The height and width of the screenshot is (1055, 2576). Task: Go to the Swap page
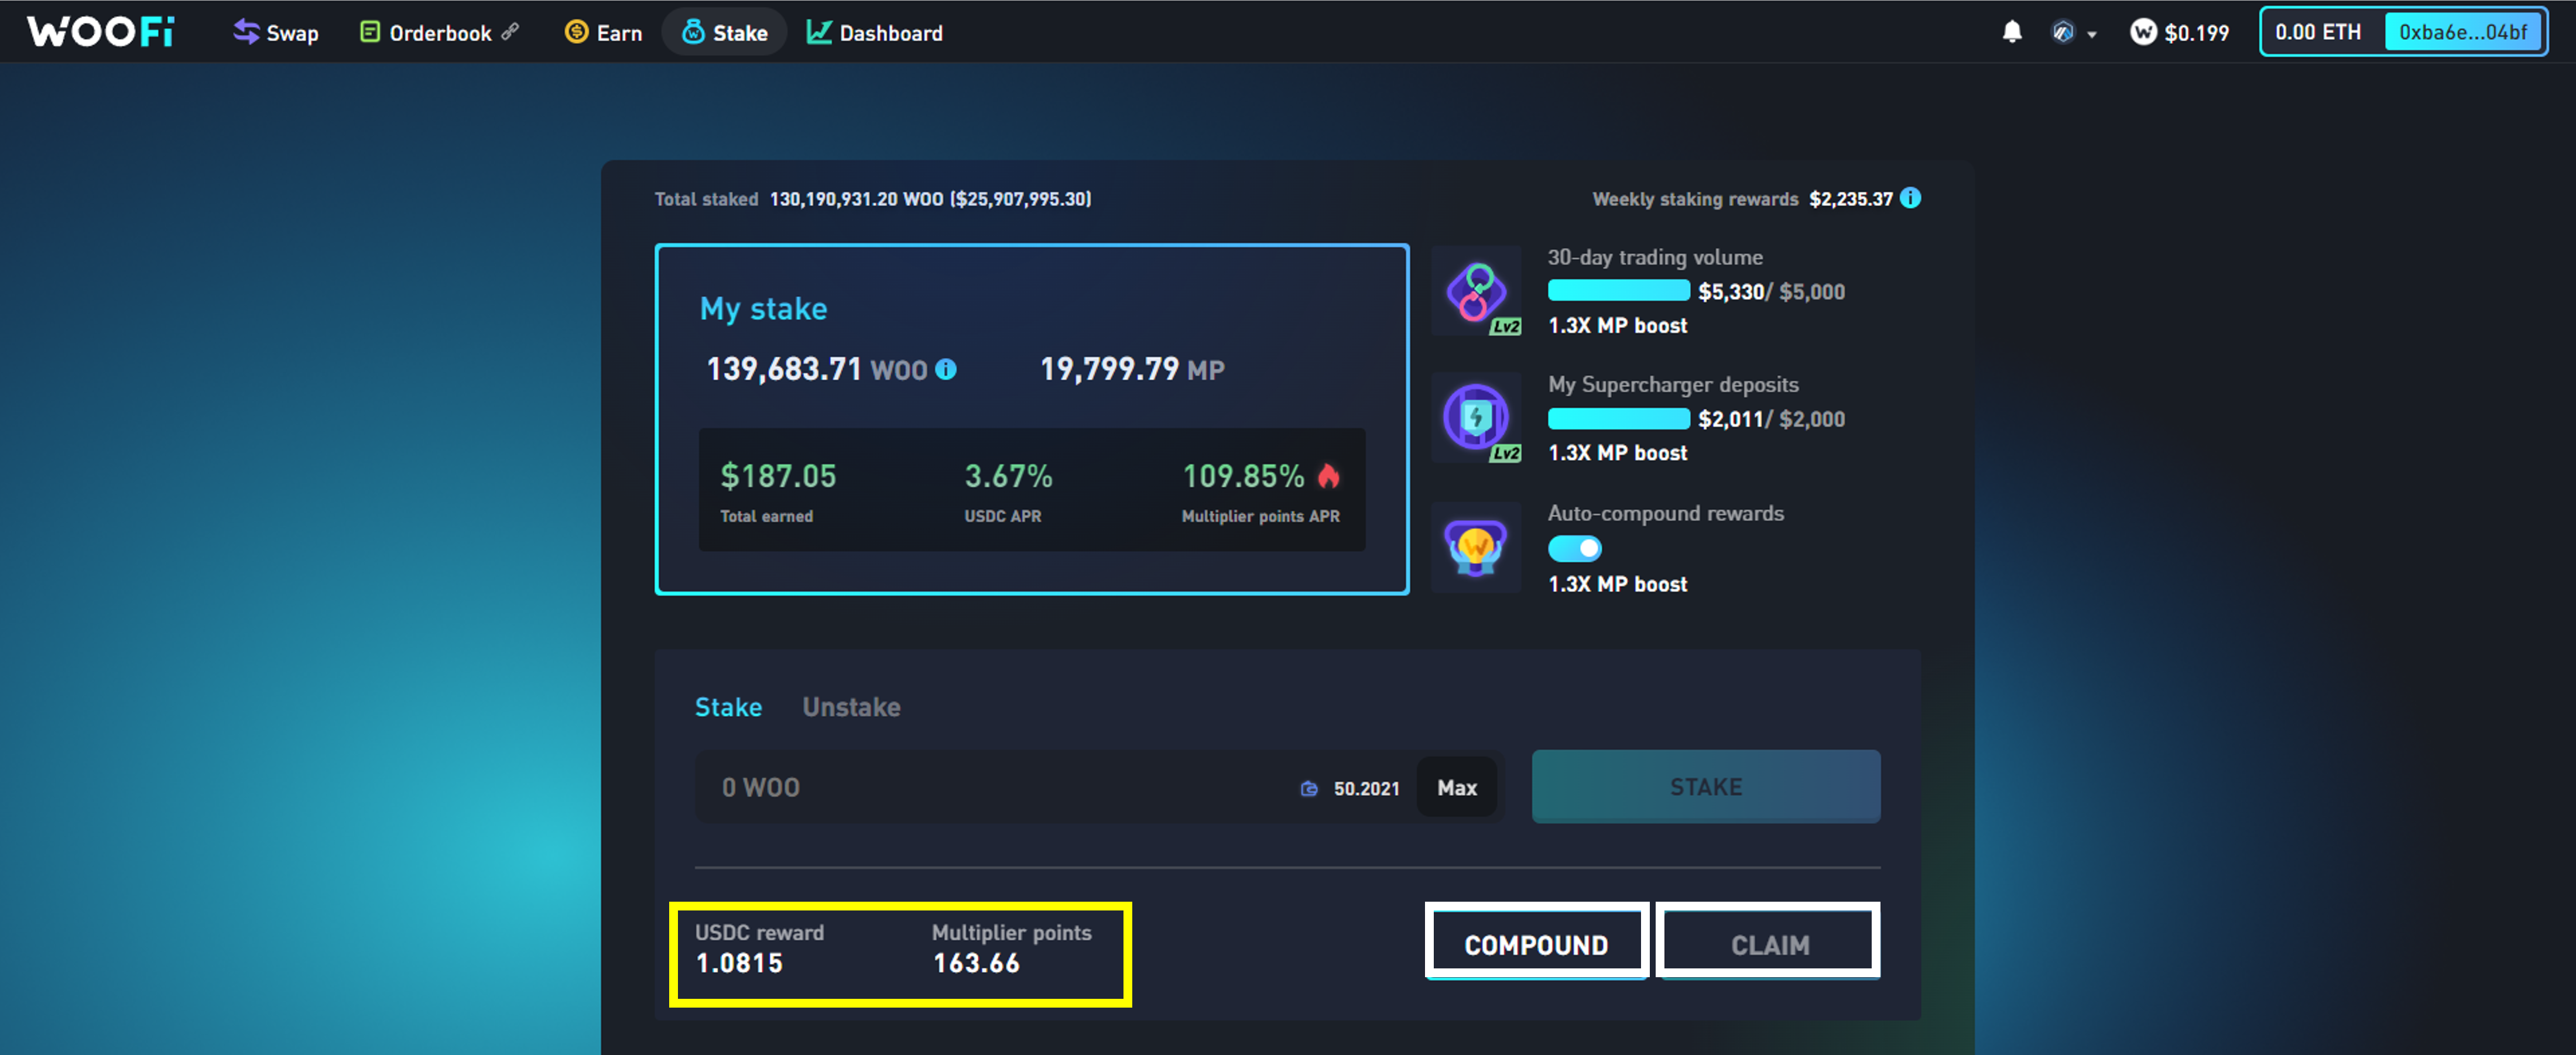tap(276, 33)
